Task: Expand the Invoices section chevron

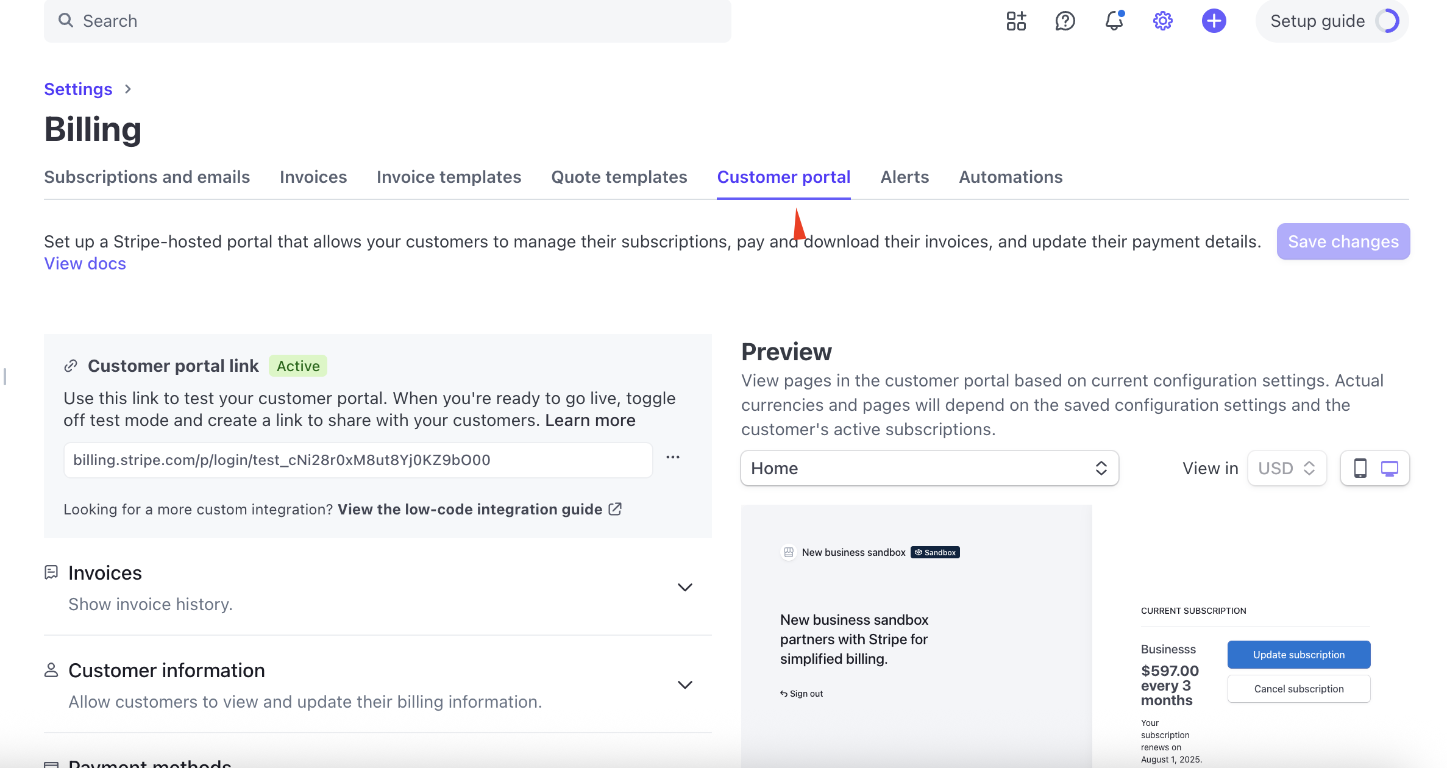Action: pos(685,587)
